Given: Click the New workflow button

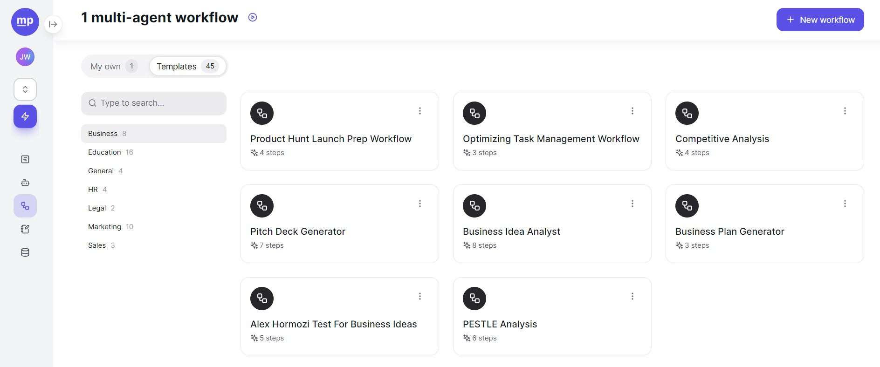Looking at the screenshot, I should pyautogui.click(x=820, y=20).
